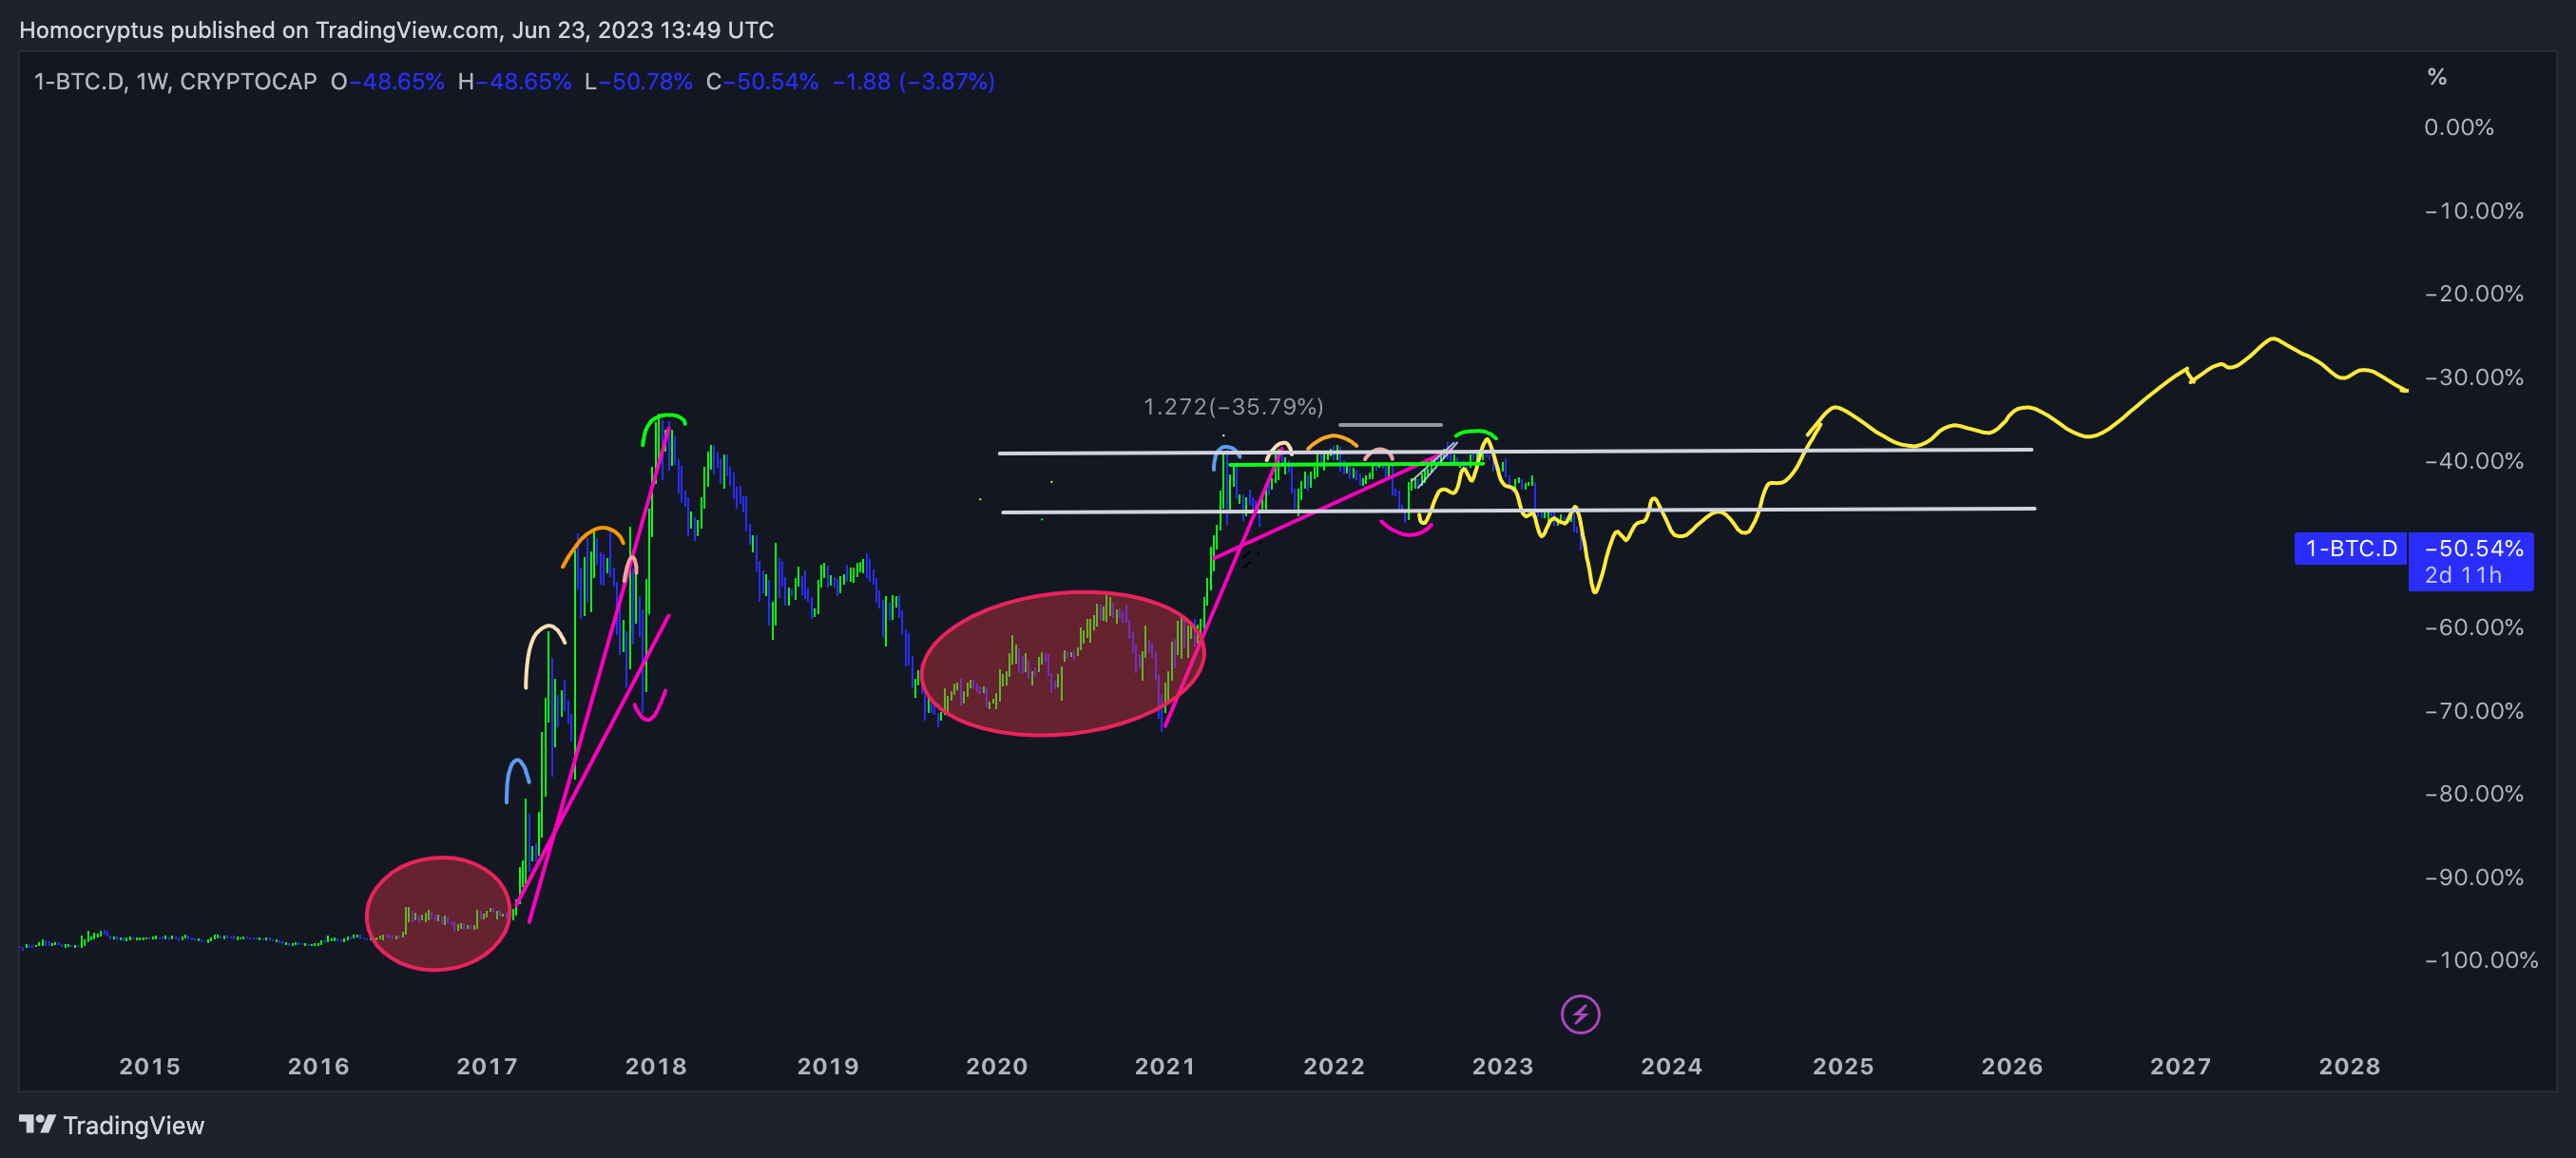Click the -100.00% price axis label
This screenshot has width=2576, height=1158.
coord(2481,960)
